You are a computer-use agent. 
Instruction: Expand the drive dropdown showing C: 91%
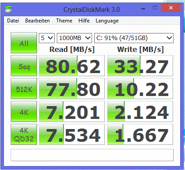134,38
